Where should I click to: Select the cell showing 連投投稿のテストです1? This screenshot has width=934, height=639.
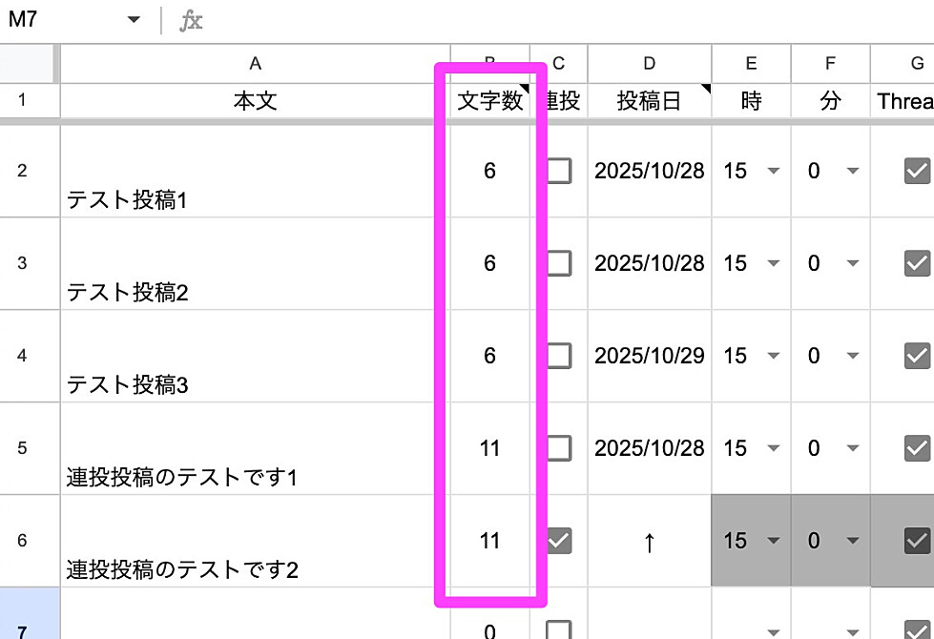(x=255, y=448)
